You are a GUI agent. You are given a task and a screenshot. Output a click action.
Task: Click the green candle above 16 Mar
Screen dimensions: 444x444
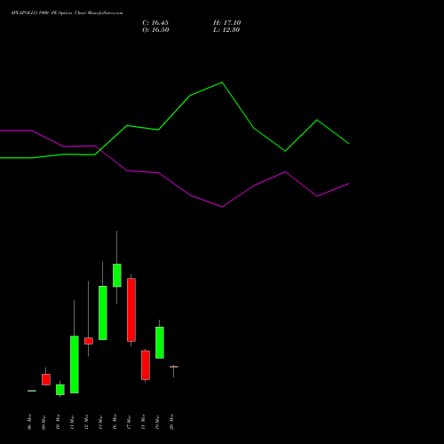tap(117, 275)
